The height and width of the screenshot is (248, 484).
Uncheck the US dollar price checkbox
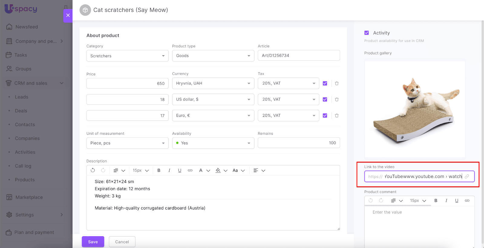[x=325, y=100]
